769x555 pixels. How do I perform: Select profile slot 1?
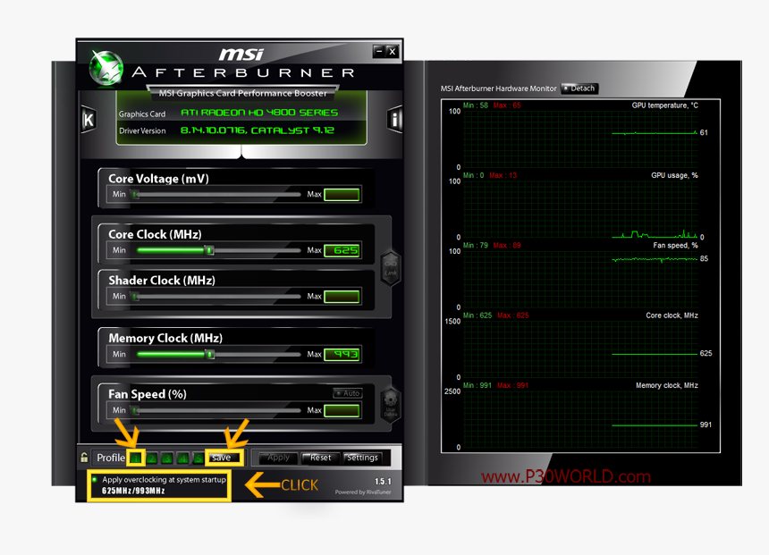(136, 458)
